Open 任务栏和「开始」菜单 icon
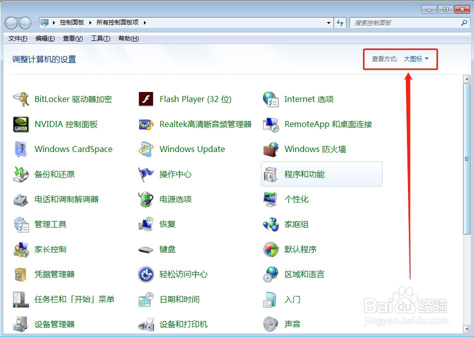Image resolution: width=474 pixels, height=337 pixels. pyautogui.click(x=21, y=299)
